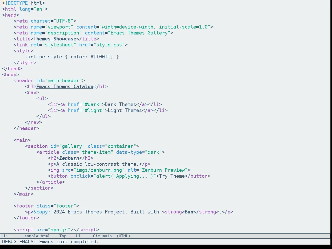Viewport: 332px width, 249px height.
Task: Click the closing </article> tag
Action: coord(51,182)
